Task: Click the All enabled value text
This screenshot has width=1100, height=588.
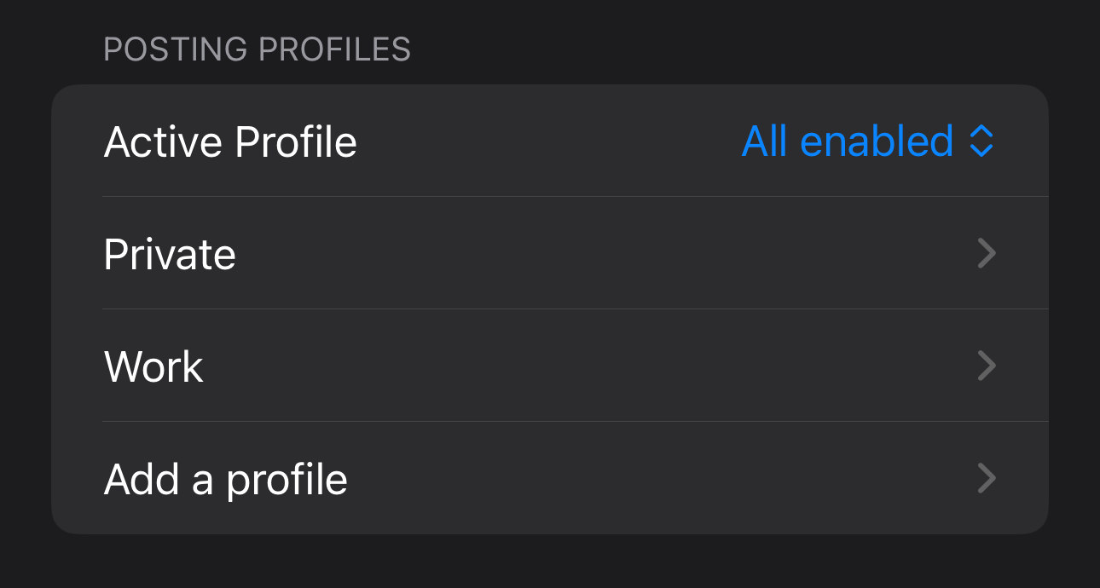Action: 847,141
